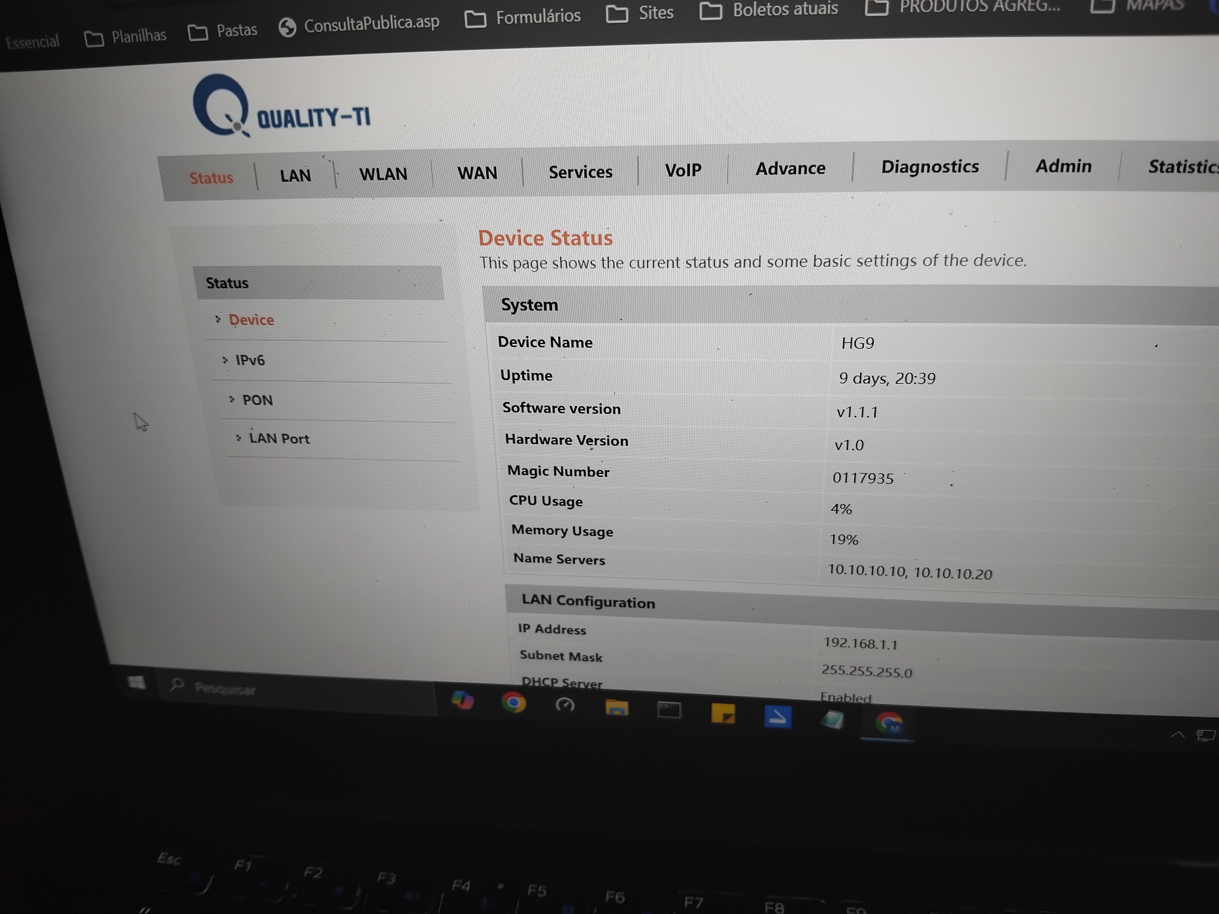Launch Google Chrome from the taskbar
1219x914 pixels.
point(514,703)
